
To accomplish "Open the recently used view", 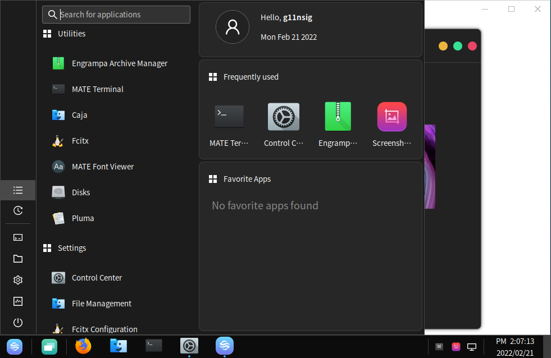I will click(x=17, y=211).
